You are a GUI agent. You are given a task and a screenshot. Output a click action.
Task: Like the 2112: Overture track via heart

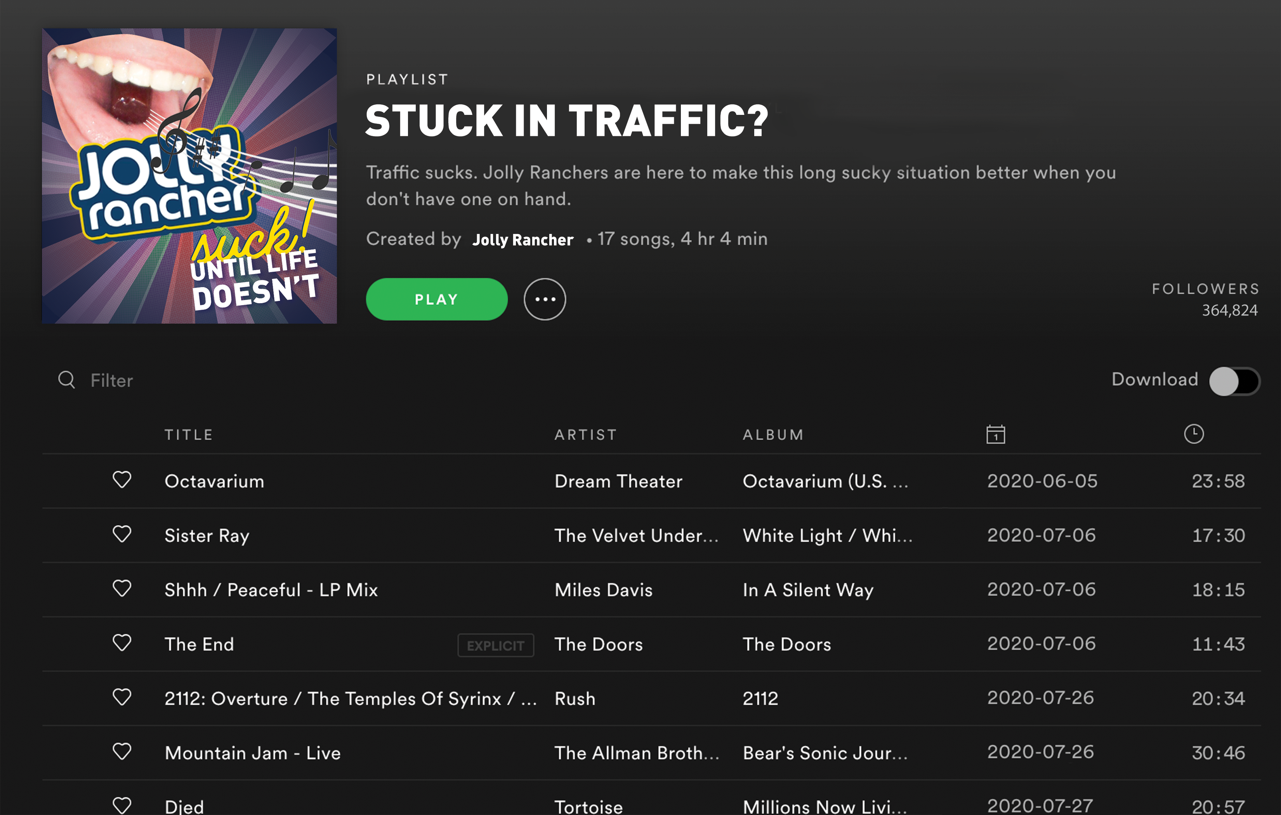(122, 697)
